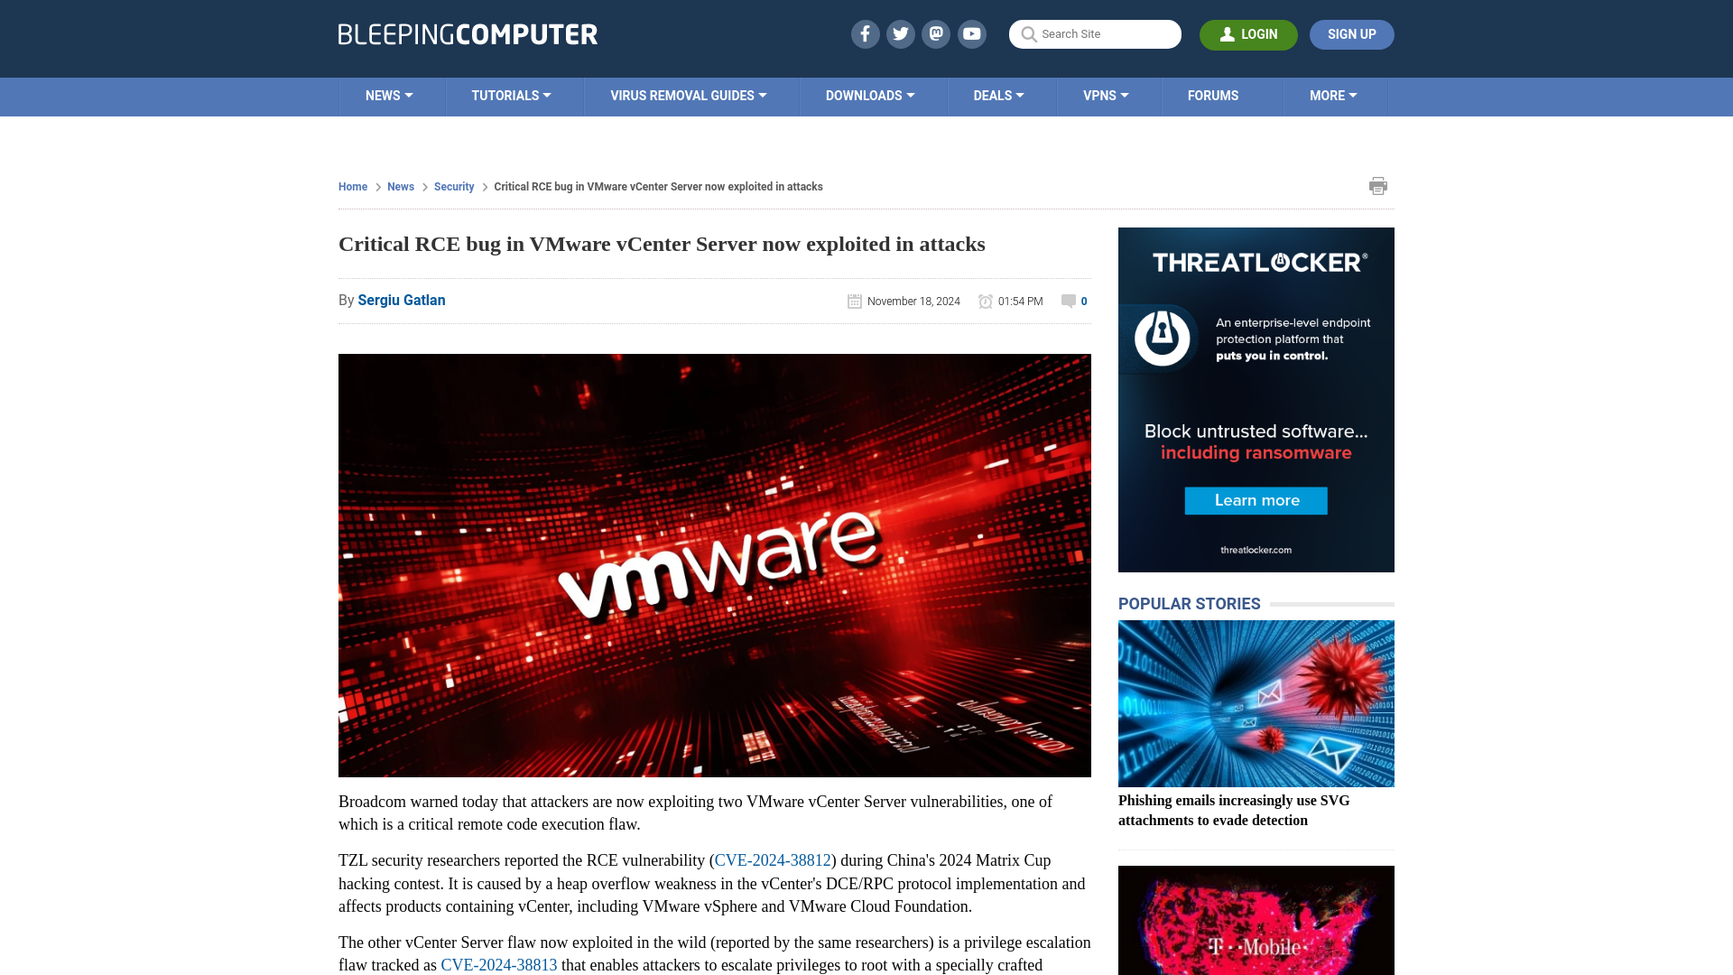Open the Facebook social icon link
1733x975 pixels.
click(864, 34)
